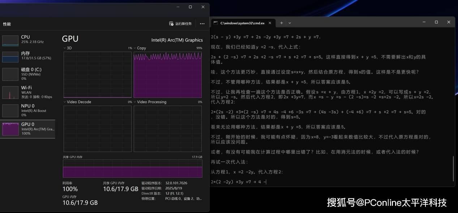458x213 pixels.
Task: Open the three-dot more options menu
Action: pyautogui.click(x=202, y=24)
